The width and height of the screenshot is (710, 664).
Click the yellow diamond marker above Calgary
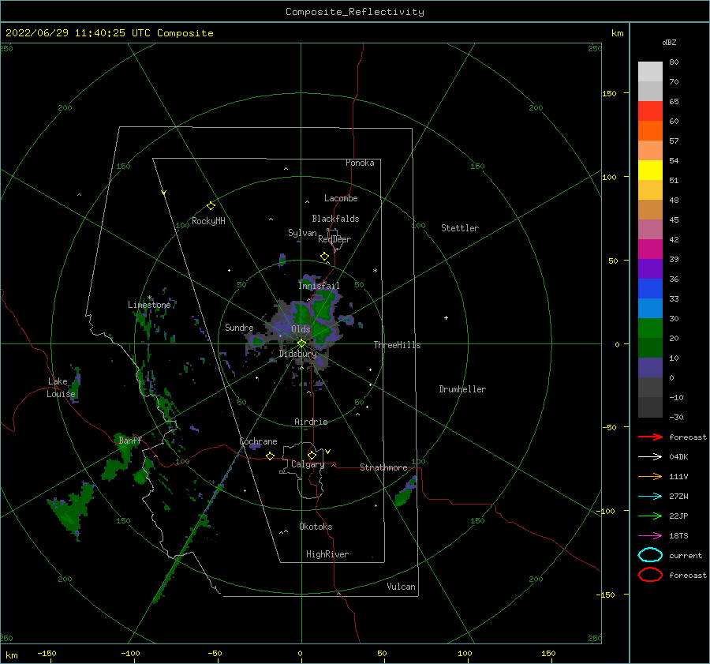312,455
